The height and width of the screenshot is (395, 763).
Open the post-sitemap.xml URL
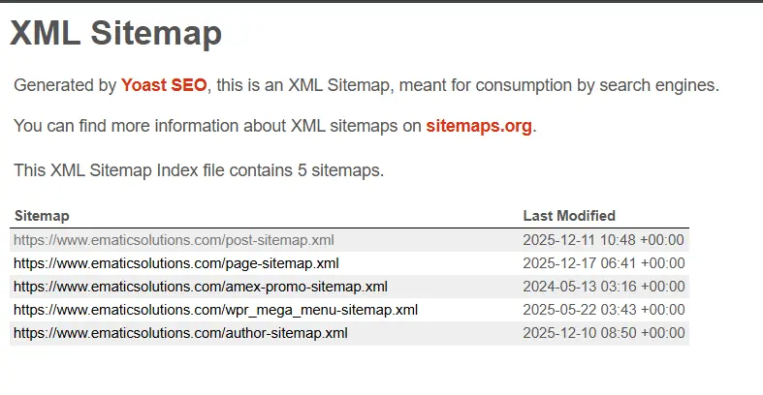pyautogui.click(x=174, y=240)
